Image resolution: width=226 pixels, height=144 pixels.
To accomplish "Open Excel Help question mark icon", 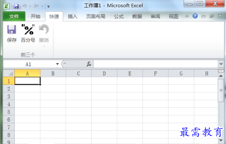I will click(x=195, y=16).
